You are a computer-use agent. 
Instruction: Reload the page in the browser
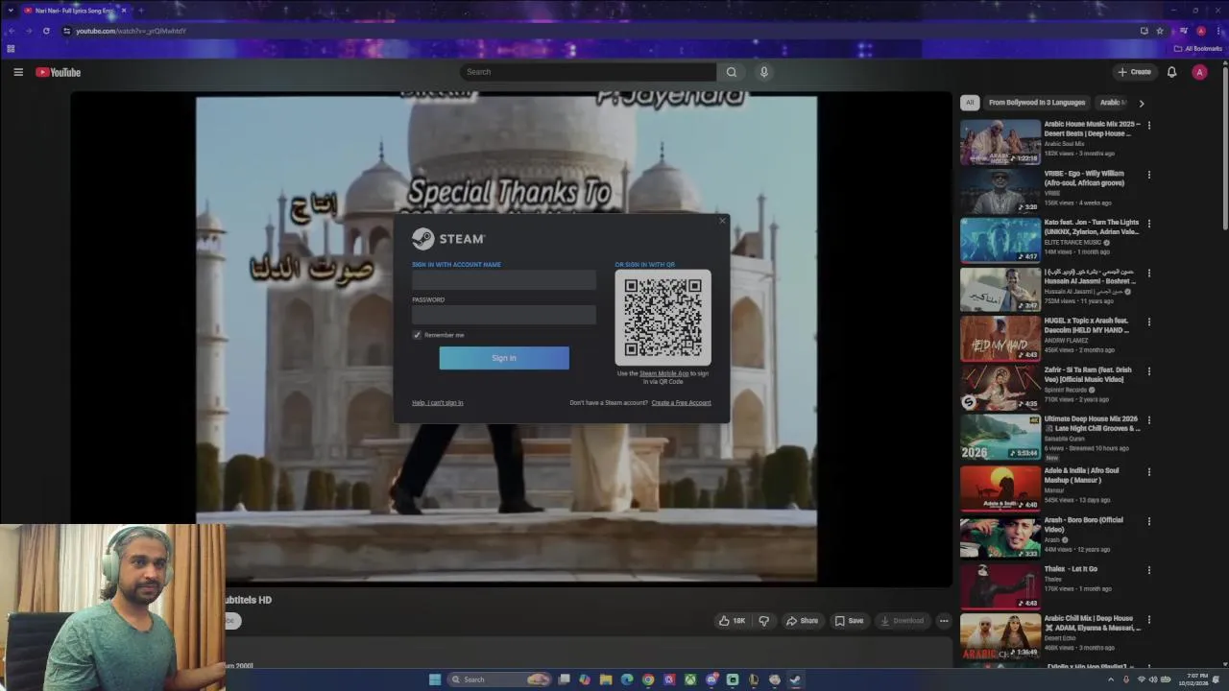[x=46, y=31]
